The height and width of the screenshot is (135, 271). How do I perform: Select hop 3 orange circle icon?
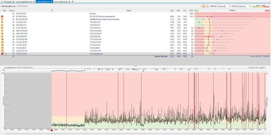(x=2, y=19)
